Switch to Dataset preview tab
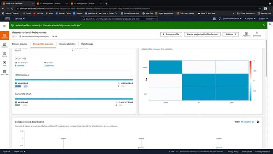 pyautogui.click(x=20, y=44)
